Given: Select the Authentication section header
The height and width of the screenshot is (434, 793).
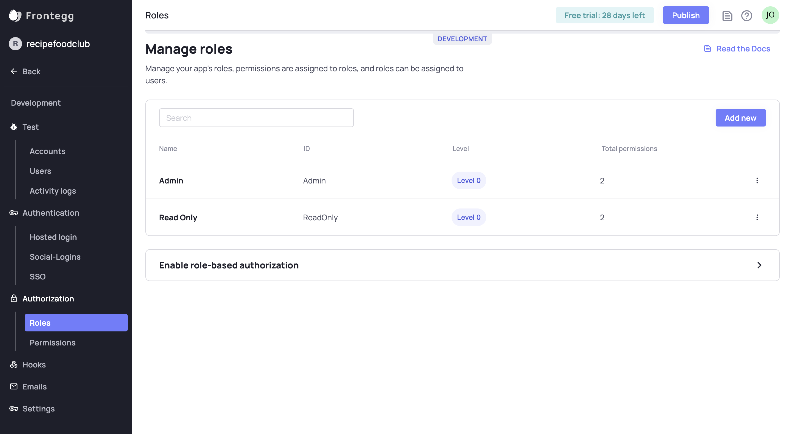Looking at the screenshot, I should tap(51, 213).
